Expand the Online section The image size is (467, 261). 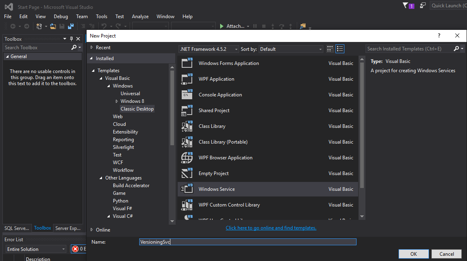(92, 230)
